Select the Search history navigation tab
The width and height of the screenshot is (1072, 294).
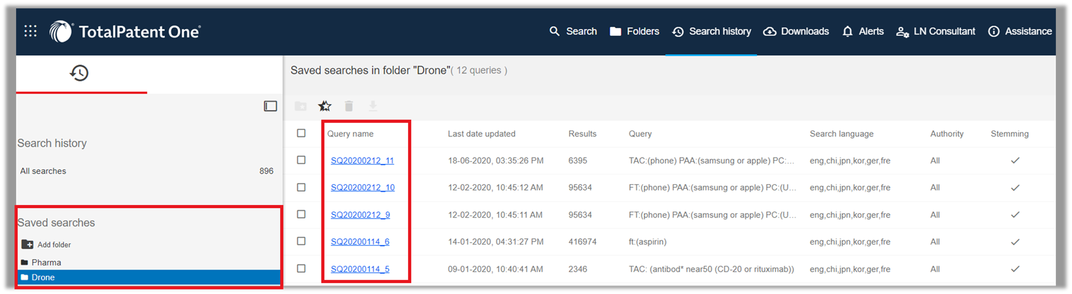(711, 32)
